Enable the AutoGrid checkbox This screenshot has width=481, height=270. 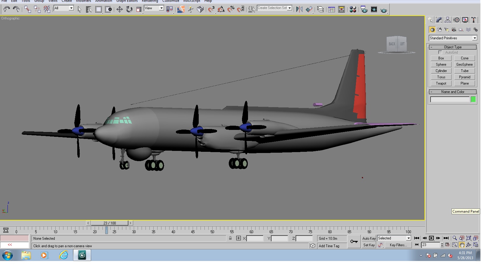[x=440, y=52]
